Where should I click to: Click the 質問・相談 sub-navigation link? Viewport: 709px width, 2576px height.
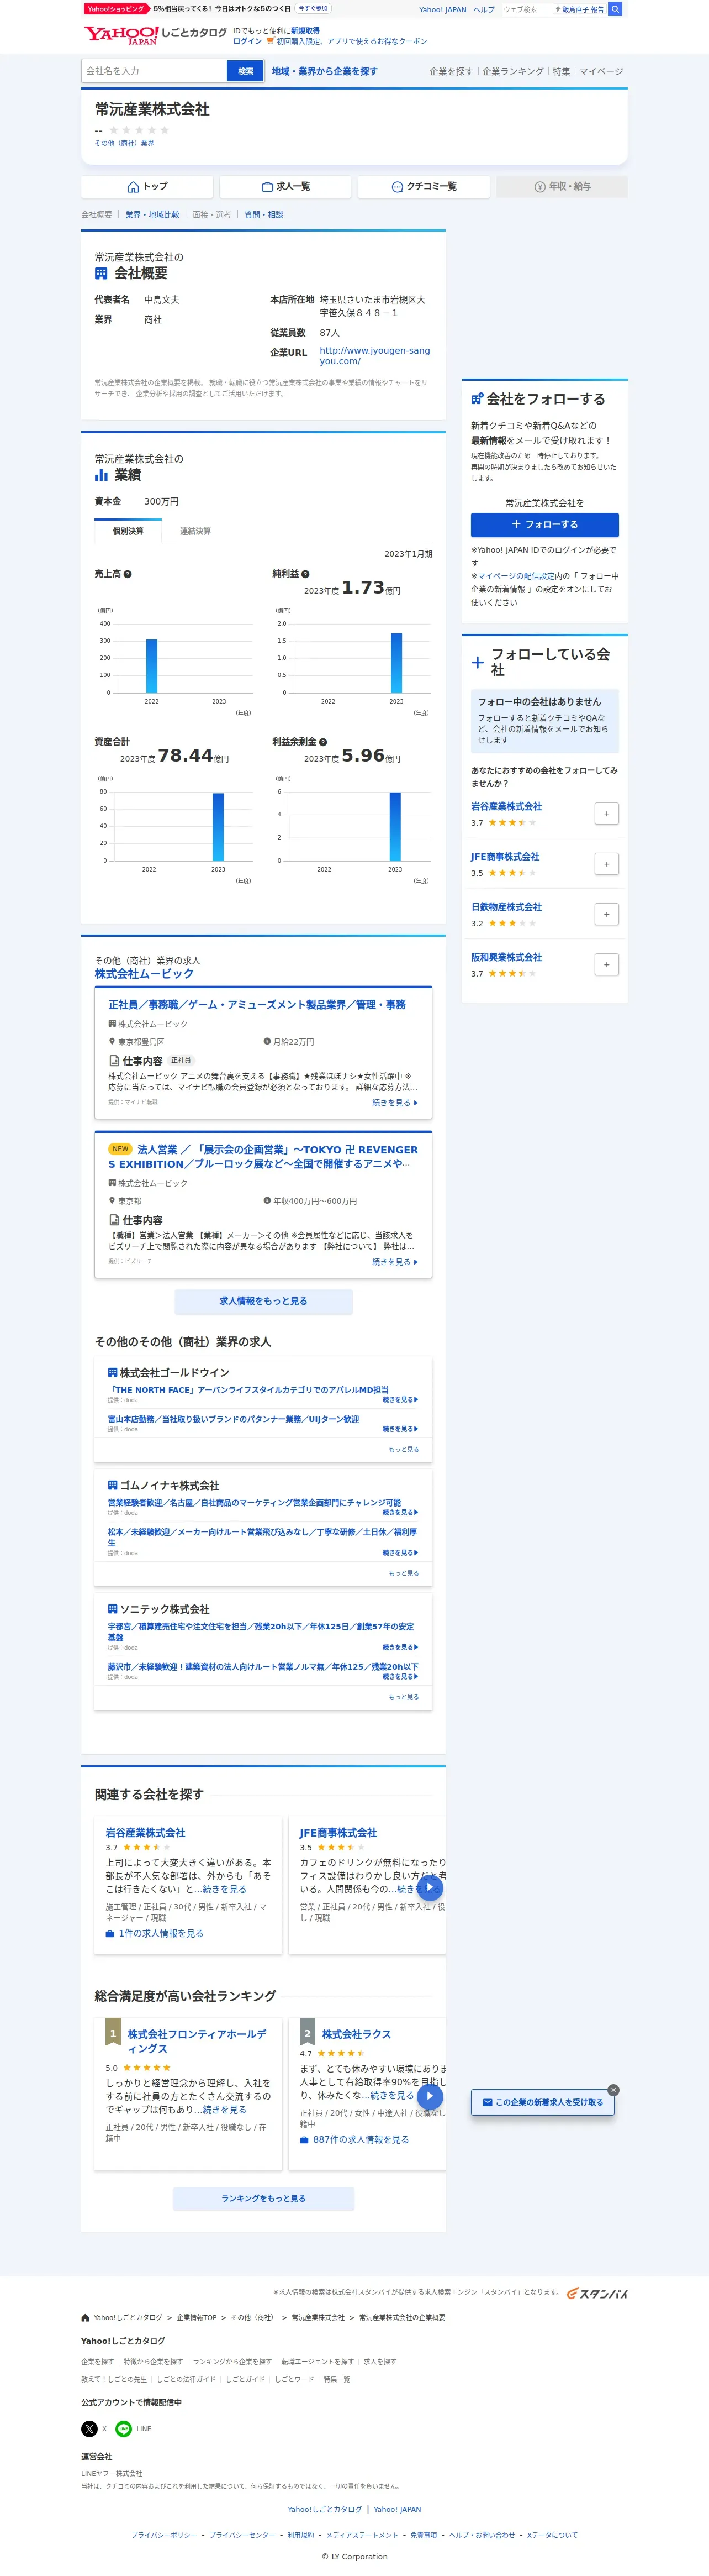[x=263, y=215]
